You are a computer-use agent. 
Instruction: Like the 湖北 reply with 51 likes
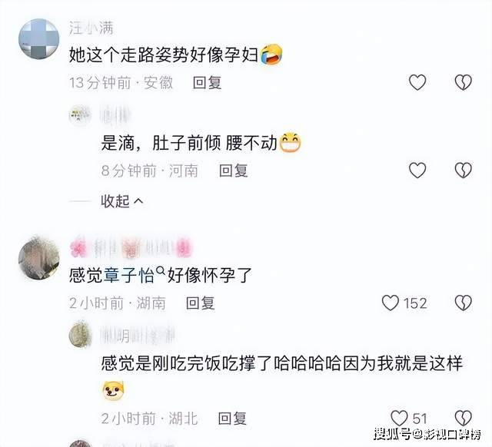point(399,418)
